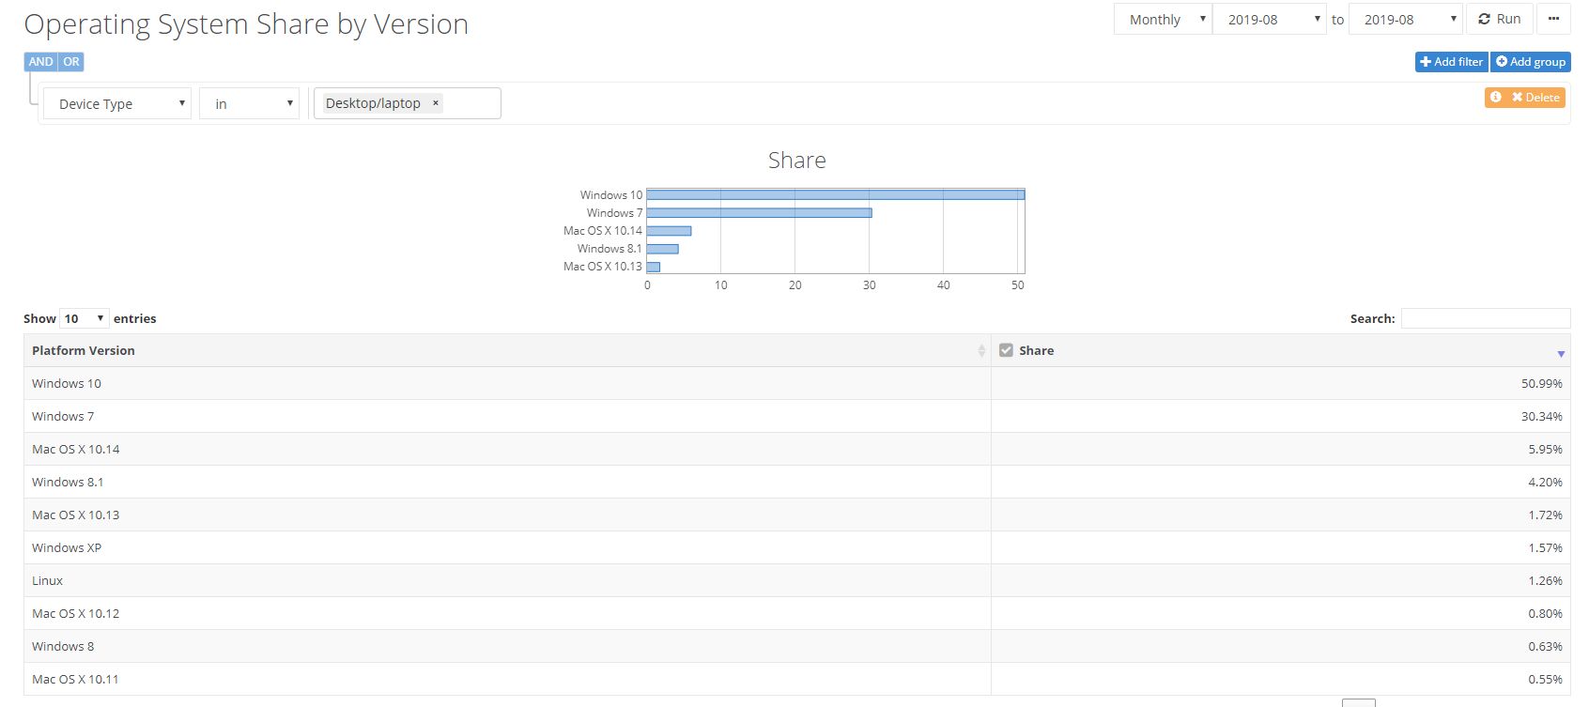Switch filter condition to OR
1589x707 pixels.
tap(71, 62)
